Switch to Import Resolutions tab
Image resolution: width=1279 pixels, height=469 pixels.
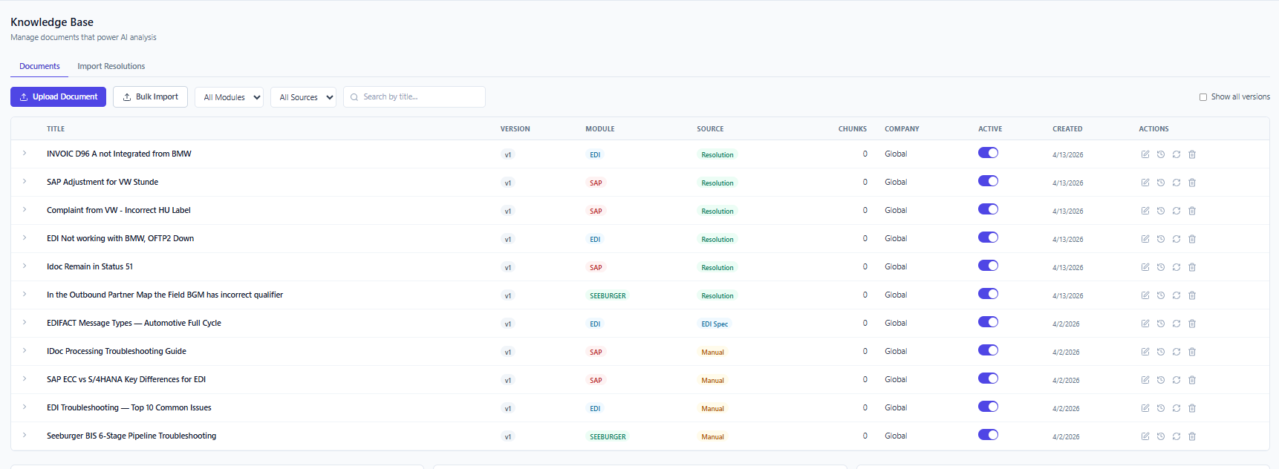click(111, 66)
